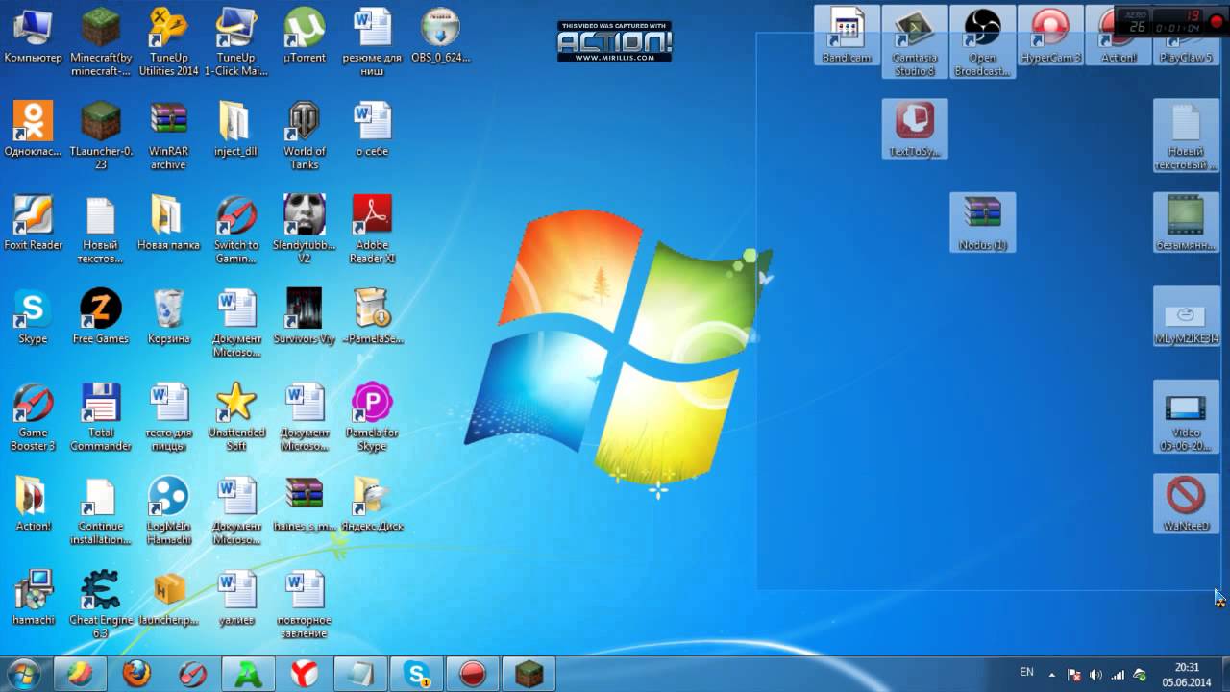Image resolution: width=1230 pixels, height=692 pixels.
Task: Select the TextToSy... desktop shortcut
Action: pyautogui.click(x=915, y=129)
